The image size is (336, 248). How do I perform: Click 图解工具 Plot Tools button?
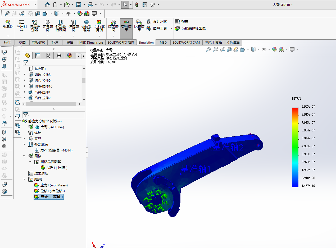point(157,28)
